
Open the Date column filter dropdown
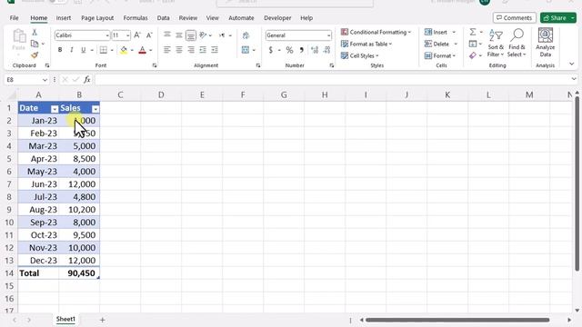[x=55, y=109]
